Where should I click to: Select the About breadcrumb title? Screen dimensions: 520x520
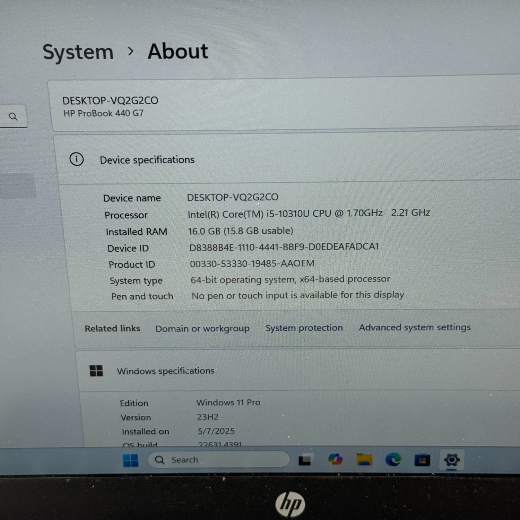tap(178, 51)
